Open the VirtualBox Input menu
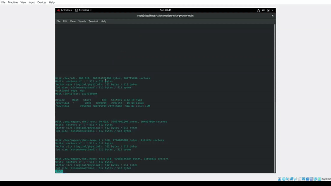331x186 pixels. tap(32, 2)
